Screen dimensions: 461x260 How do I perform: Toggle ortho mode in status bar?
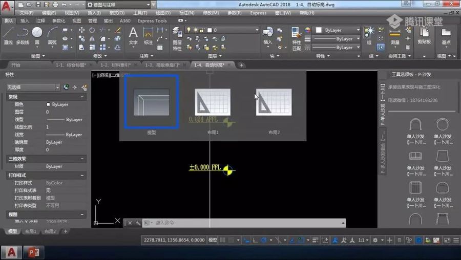point(255,240)
